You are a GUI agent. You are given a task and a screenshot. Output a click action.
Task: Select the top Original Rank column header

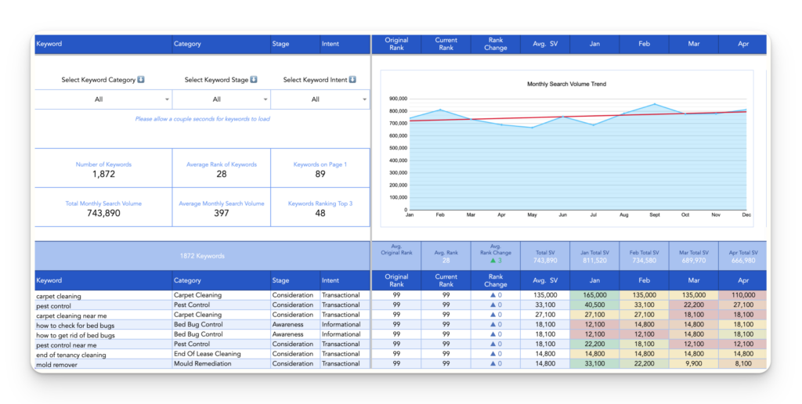tap(396, 44)
